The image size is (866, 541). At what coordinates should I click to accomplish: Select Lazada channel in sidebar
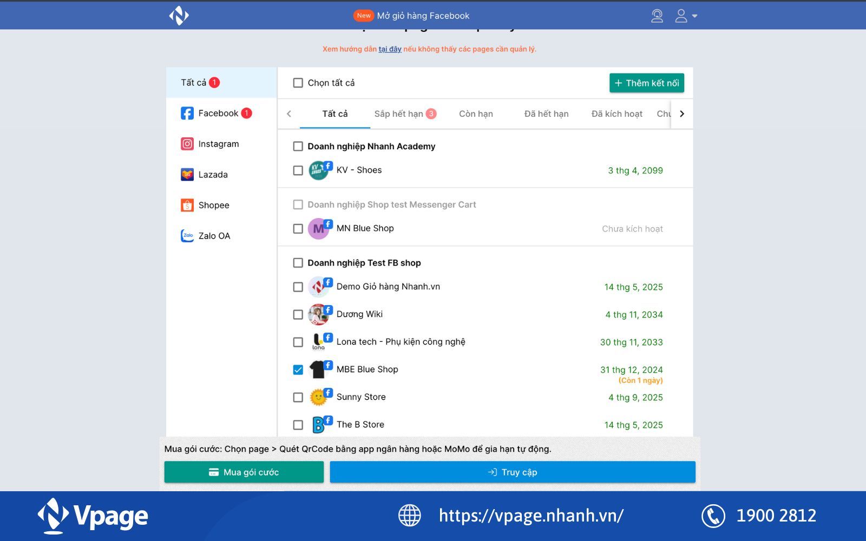click(221, 174)
